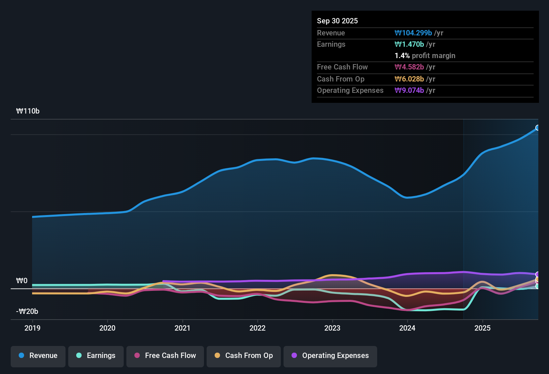The width and height of the screenshot is (549, 374).
Task: Click the pink Free Cash Flow legend dot
Action: tap(137, 356)
